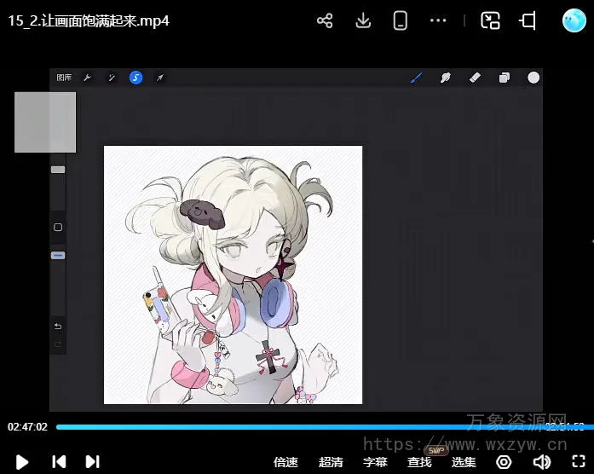
Task: Open the Procreate layers panel icon
Action: click(505, 78)
